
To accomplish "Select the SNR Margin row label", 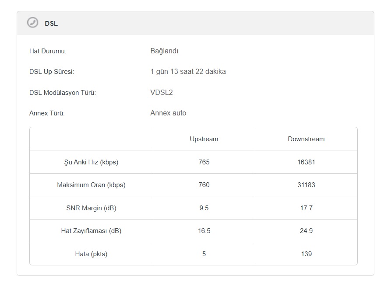I will pyautogui.click(x=91, y=208).
